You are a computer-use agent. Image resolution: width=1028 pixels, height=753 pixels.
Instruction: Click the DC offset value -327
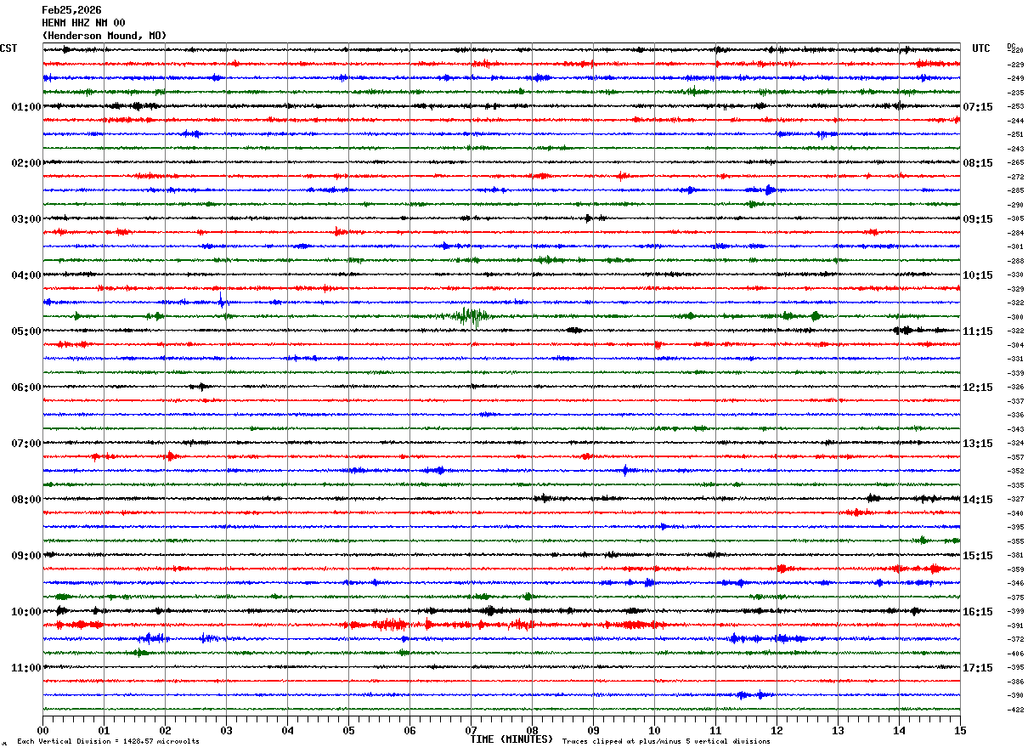[x=1015, y=500]
